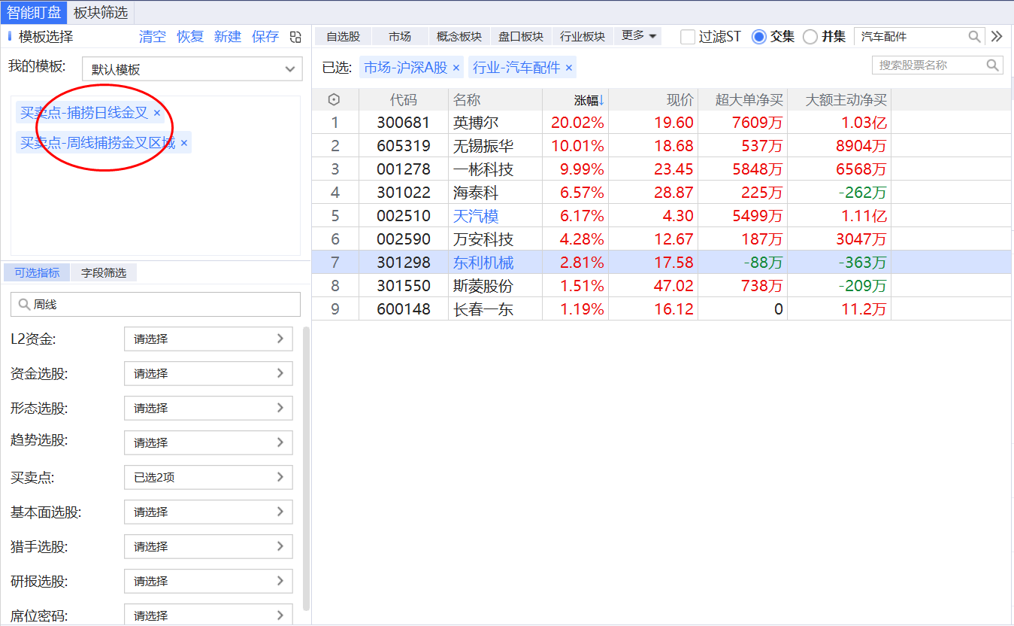Click the 代码 column header
1014x626 pixels.
404,99
